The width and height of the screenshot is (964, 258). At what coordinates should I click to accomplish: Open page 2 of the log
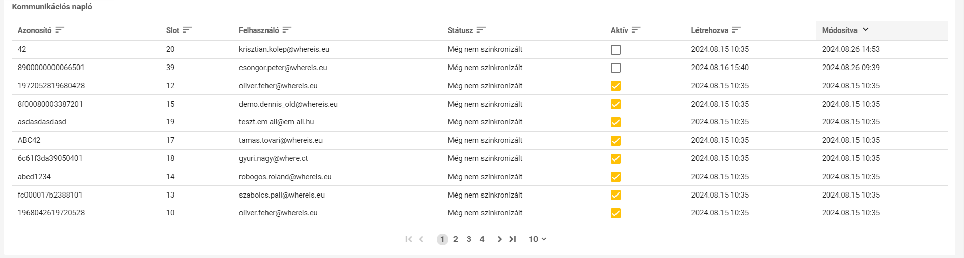click(456, 239)
